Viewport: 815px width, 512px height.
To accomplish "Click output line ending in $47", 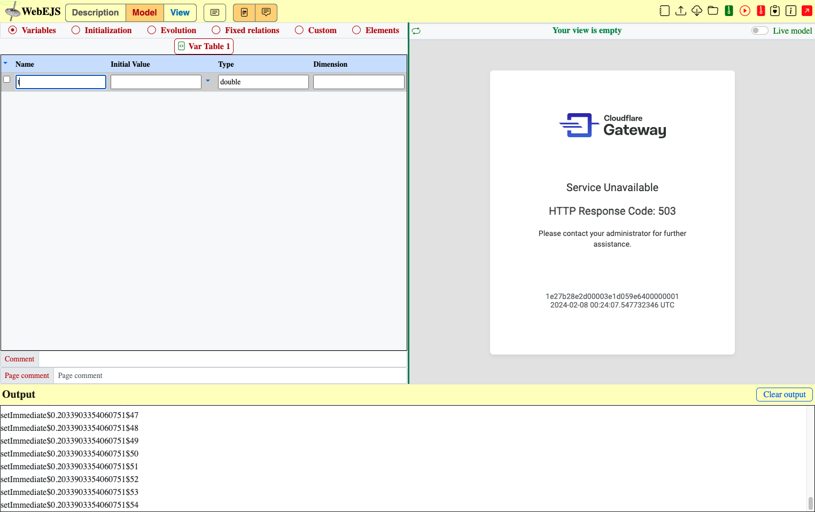I will pos(69,415).
